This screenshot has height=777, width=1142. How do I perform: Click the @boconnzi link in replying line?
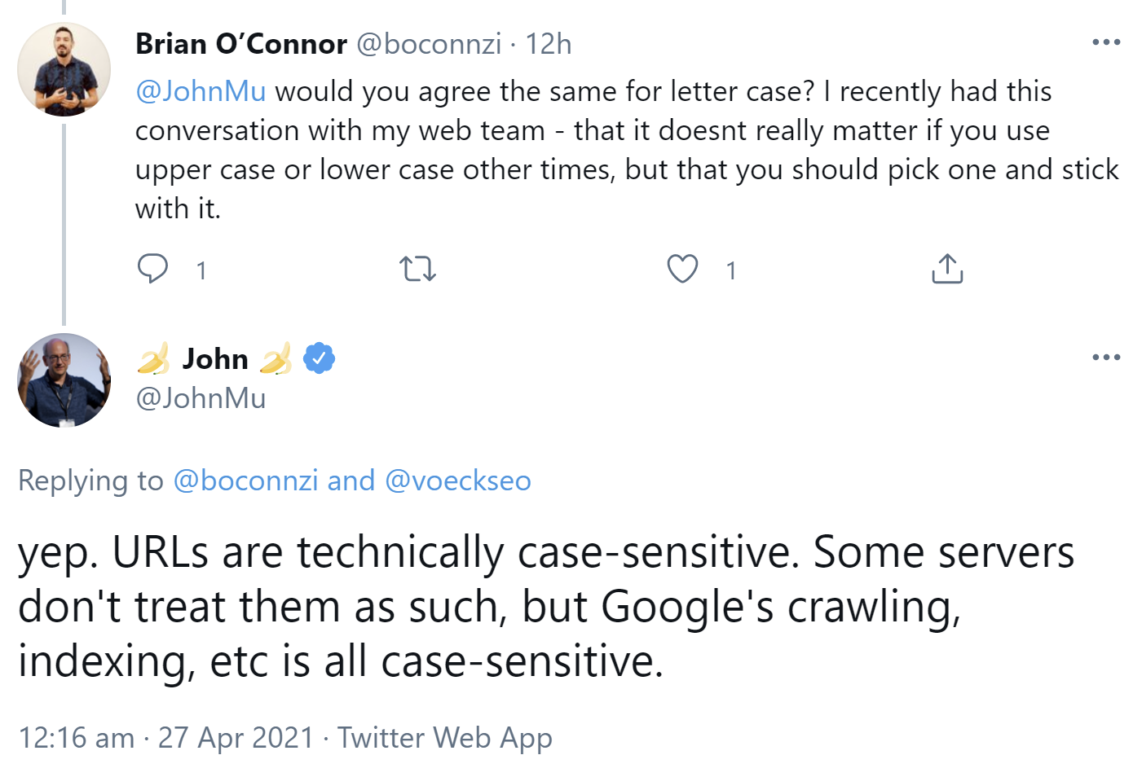pyautogui.click(x=245, y=481)
